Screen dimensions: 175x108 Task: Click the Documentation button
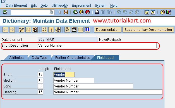pos(108,30)
